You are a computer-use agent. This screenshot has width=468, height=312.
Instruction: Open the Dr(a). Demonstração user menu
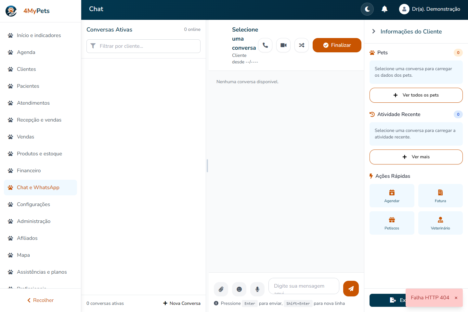(x=430, y=9)
